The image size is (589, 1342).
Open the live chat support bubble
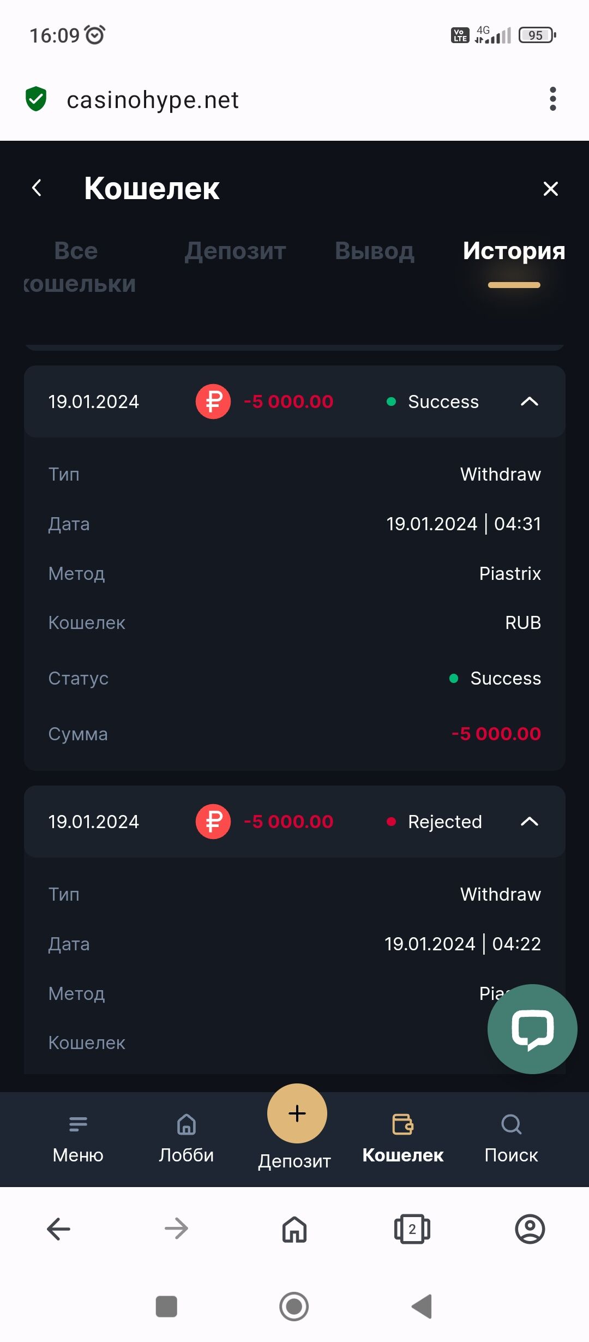[x=532, y=1029]
